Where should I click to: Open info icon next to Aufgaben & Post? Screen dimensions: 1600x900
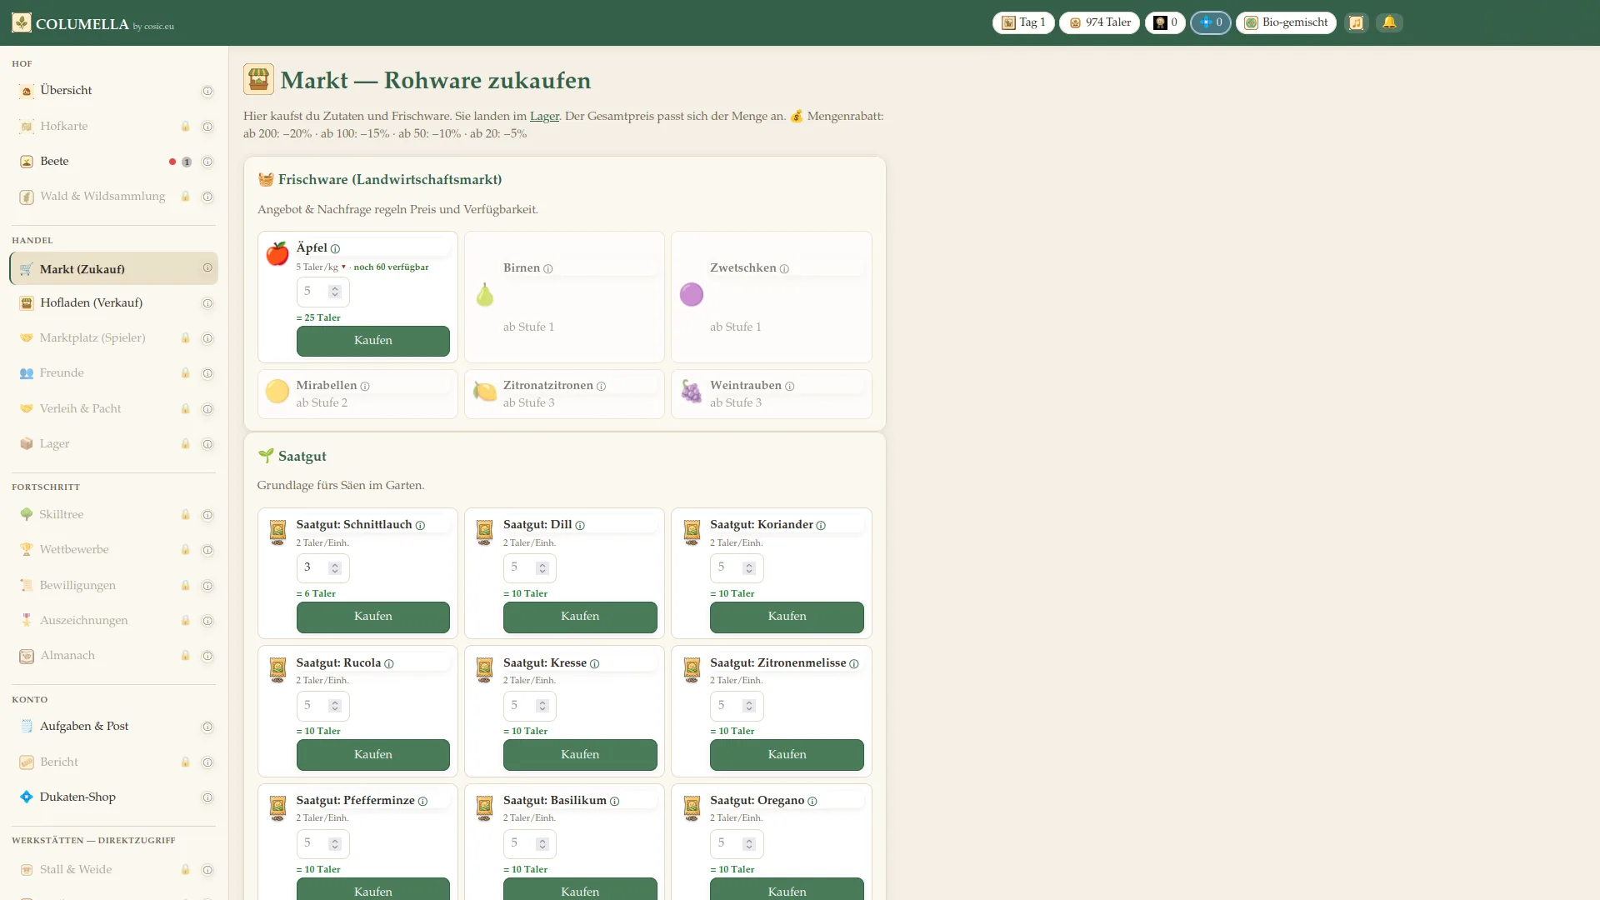[207, 727]
